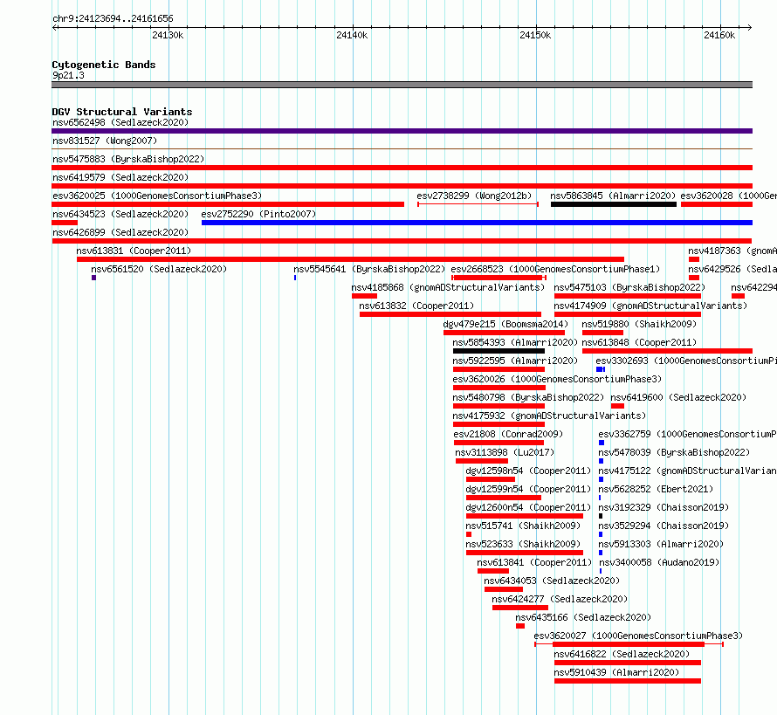Select the nsv831527 (Wong2007) variant label
Viewport: 777px width, 715px height.
click(105, 141)
